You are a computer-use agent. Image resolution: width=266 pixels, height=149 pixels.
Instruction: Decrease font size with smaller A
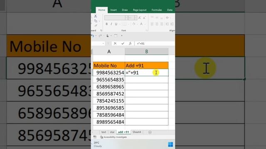(144, 18)
